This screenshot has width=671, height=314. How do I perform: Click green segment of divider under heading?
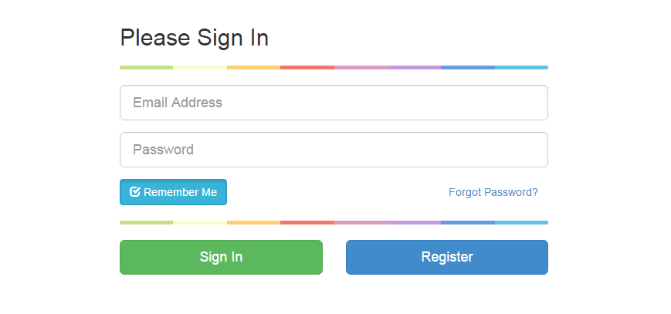point(147,67)
